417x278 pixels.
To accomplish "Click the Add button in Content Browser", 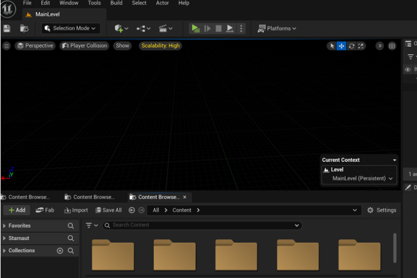I will (x=17, y=210).
